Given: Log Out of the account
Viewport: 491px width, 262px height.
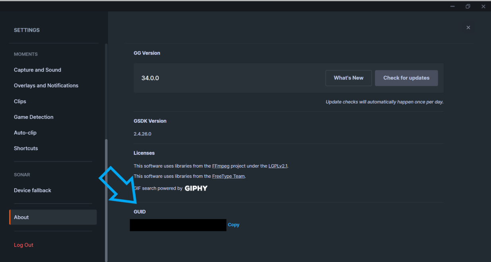Looking at the screenshot, I should (x=23, y=245).
